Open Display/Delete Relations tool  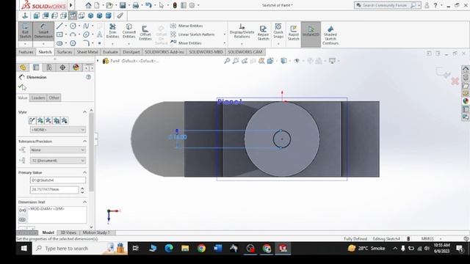click(242, 31)
